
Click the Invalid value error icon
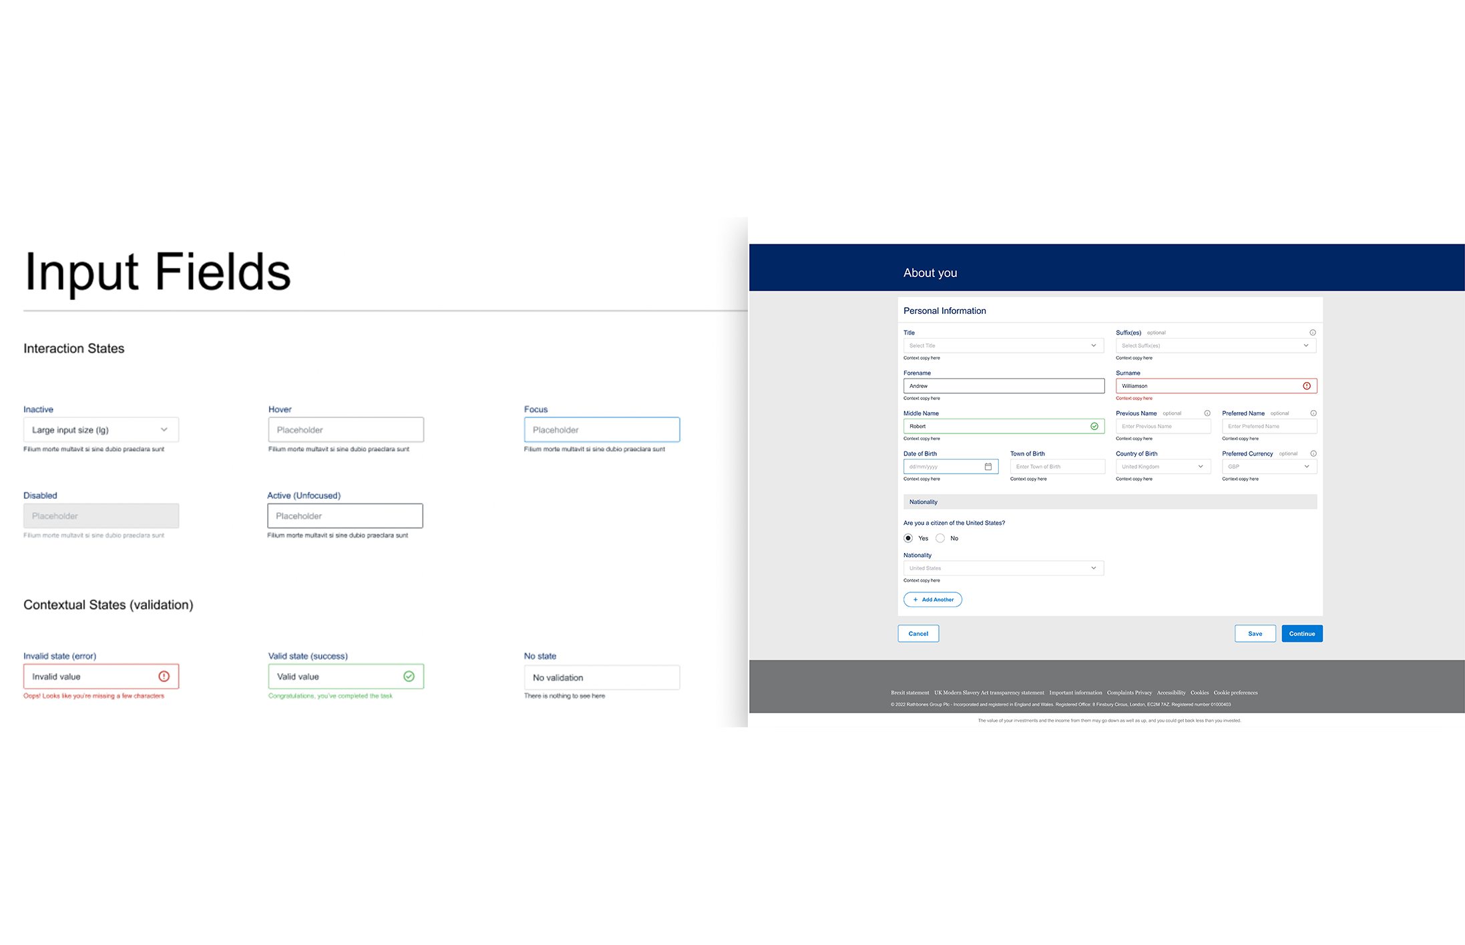pos(164,677)
